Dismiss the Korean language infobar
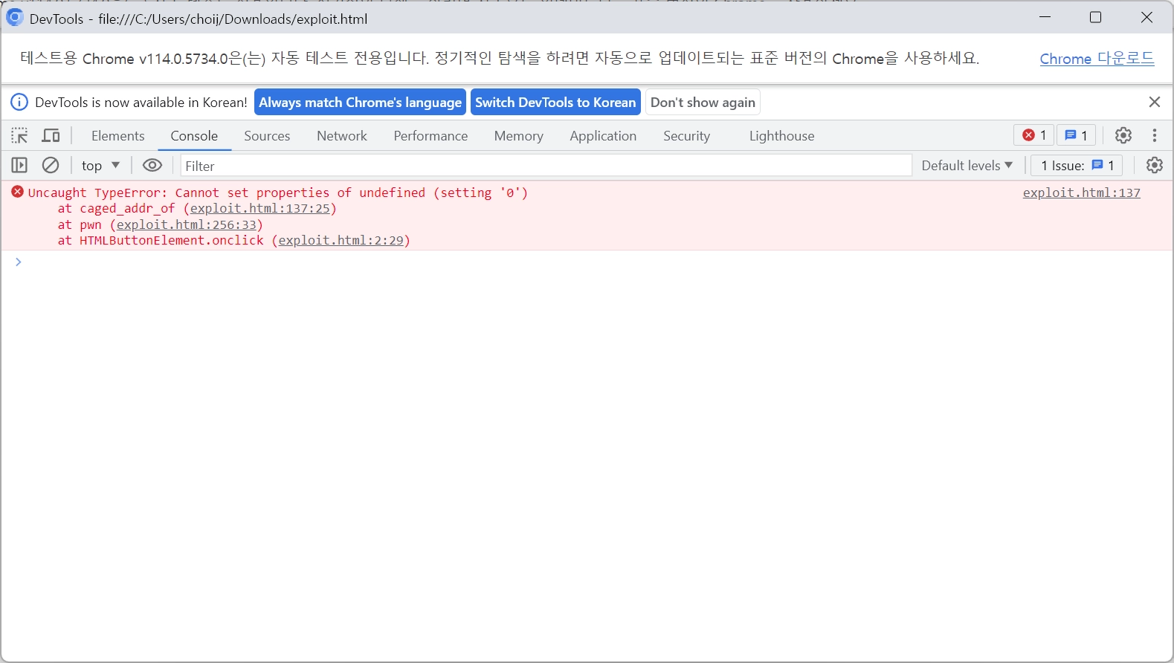The image size is (1174, 663). point(1155,102)
